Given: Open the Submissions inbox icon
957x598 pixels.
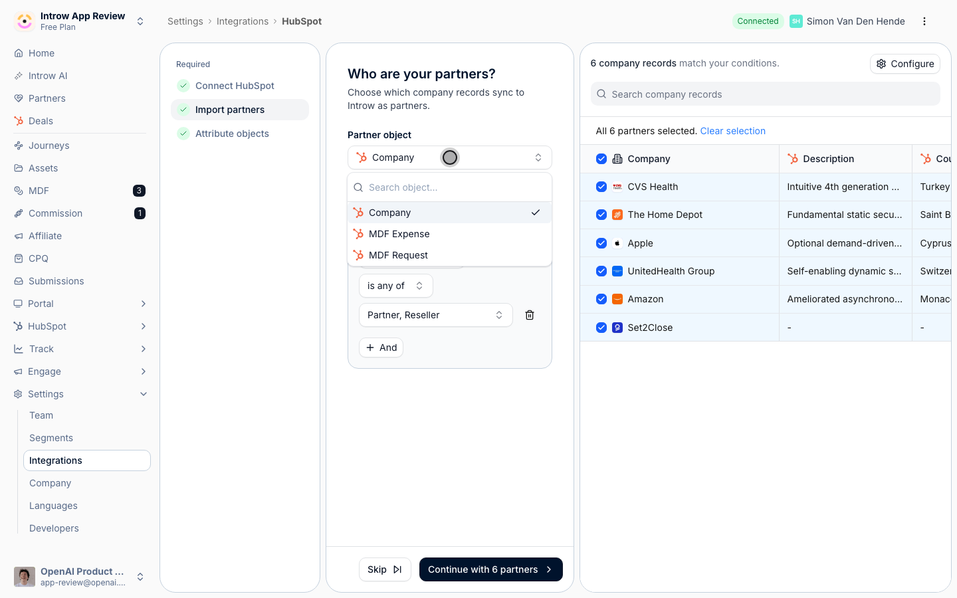Looking at the screenshot, I should (x=19, y=281).
